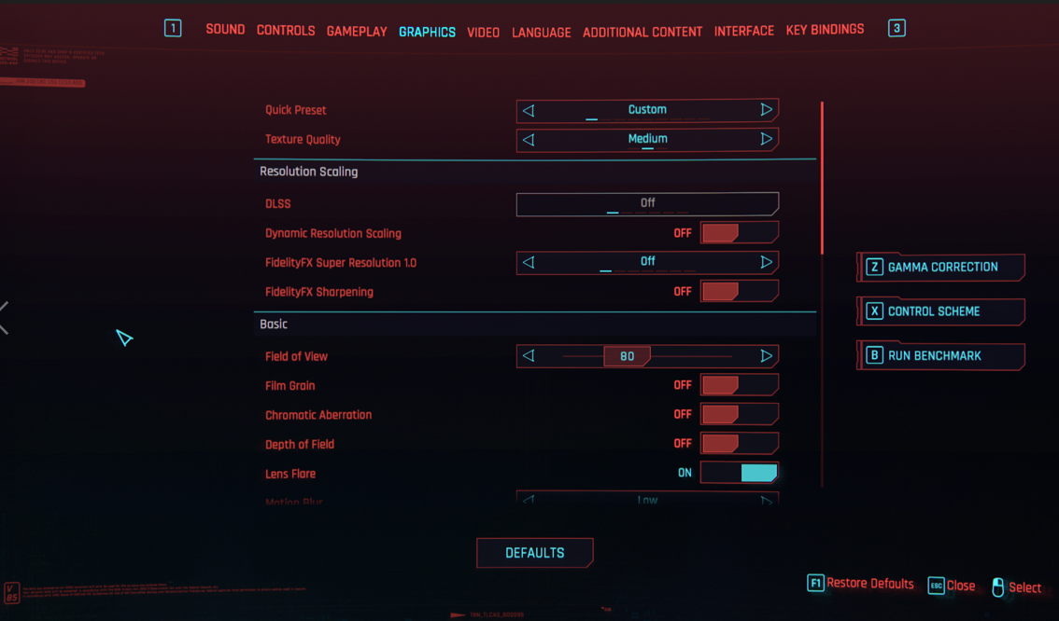Screen dimensions: 1059x621
Task: Open Control Scheme
Action: 940,311
